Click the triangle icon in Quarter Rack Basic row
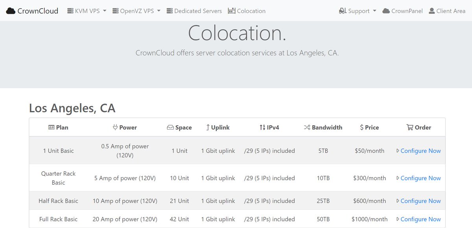 [x=398, y=178]
